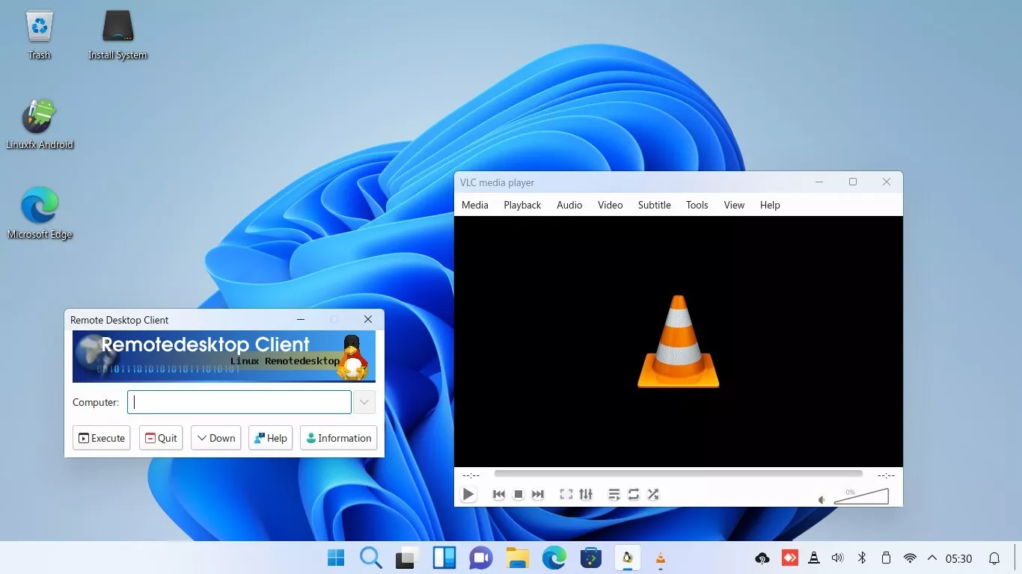
Task: Toggle random shuffle in VLC
Action: click(653, 494)
